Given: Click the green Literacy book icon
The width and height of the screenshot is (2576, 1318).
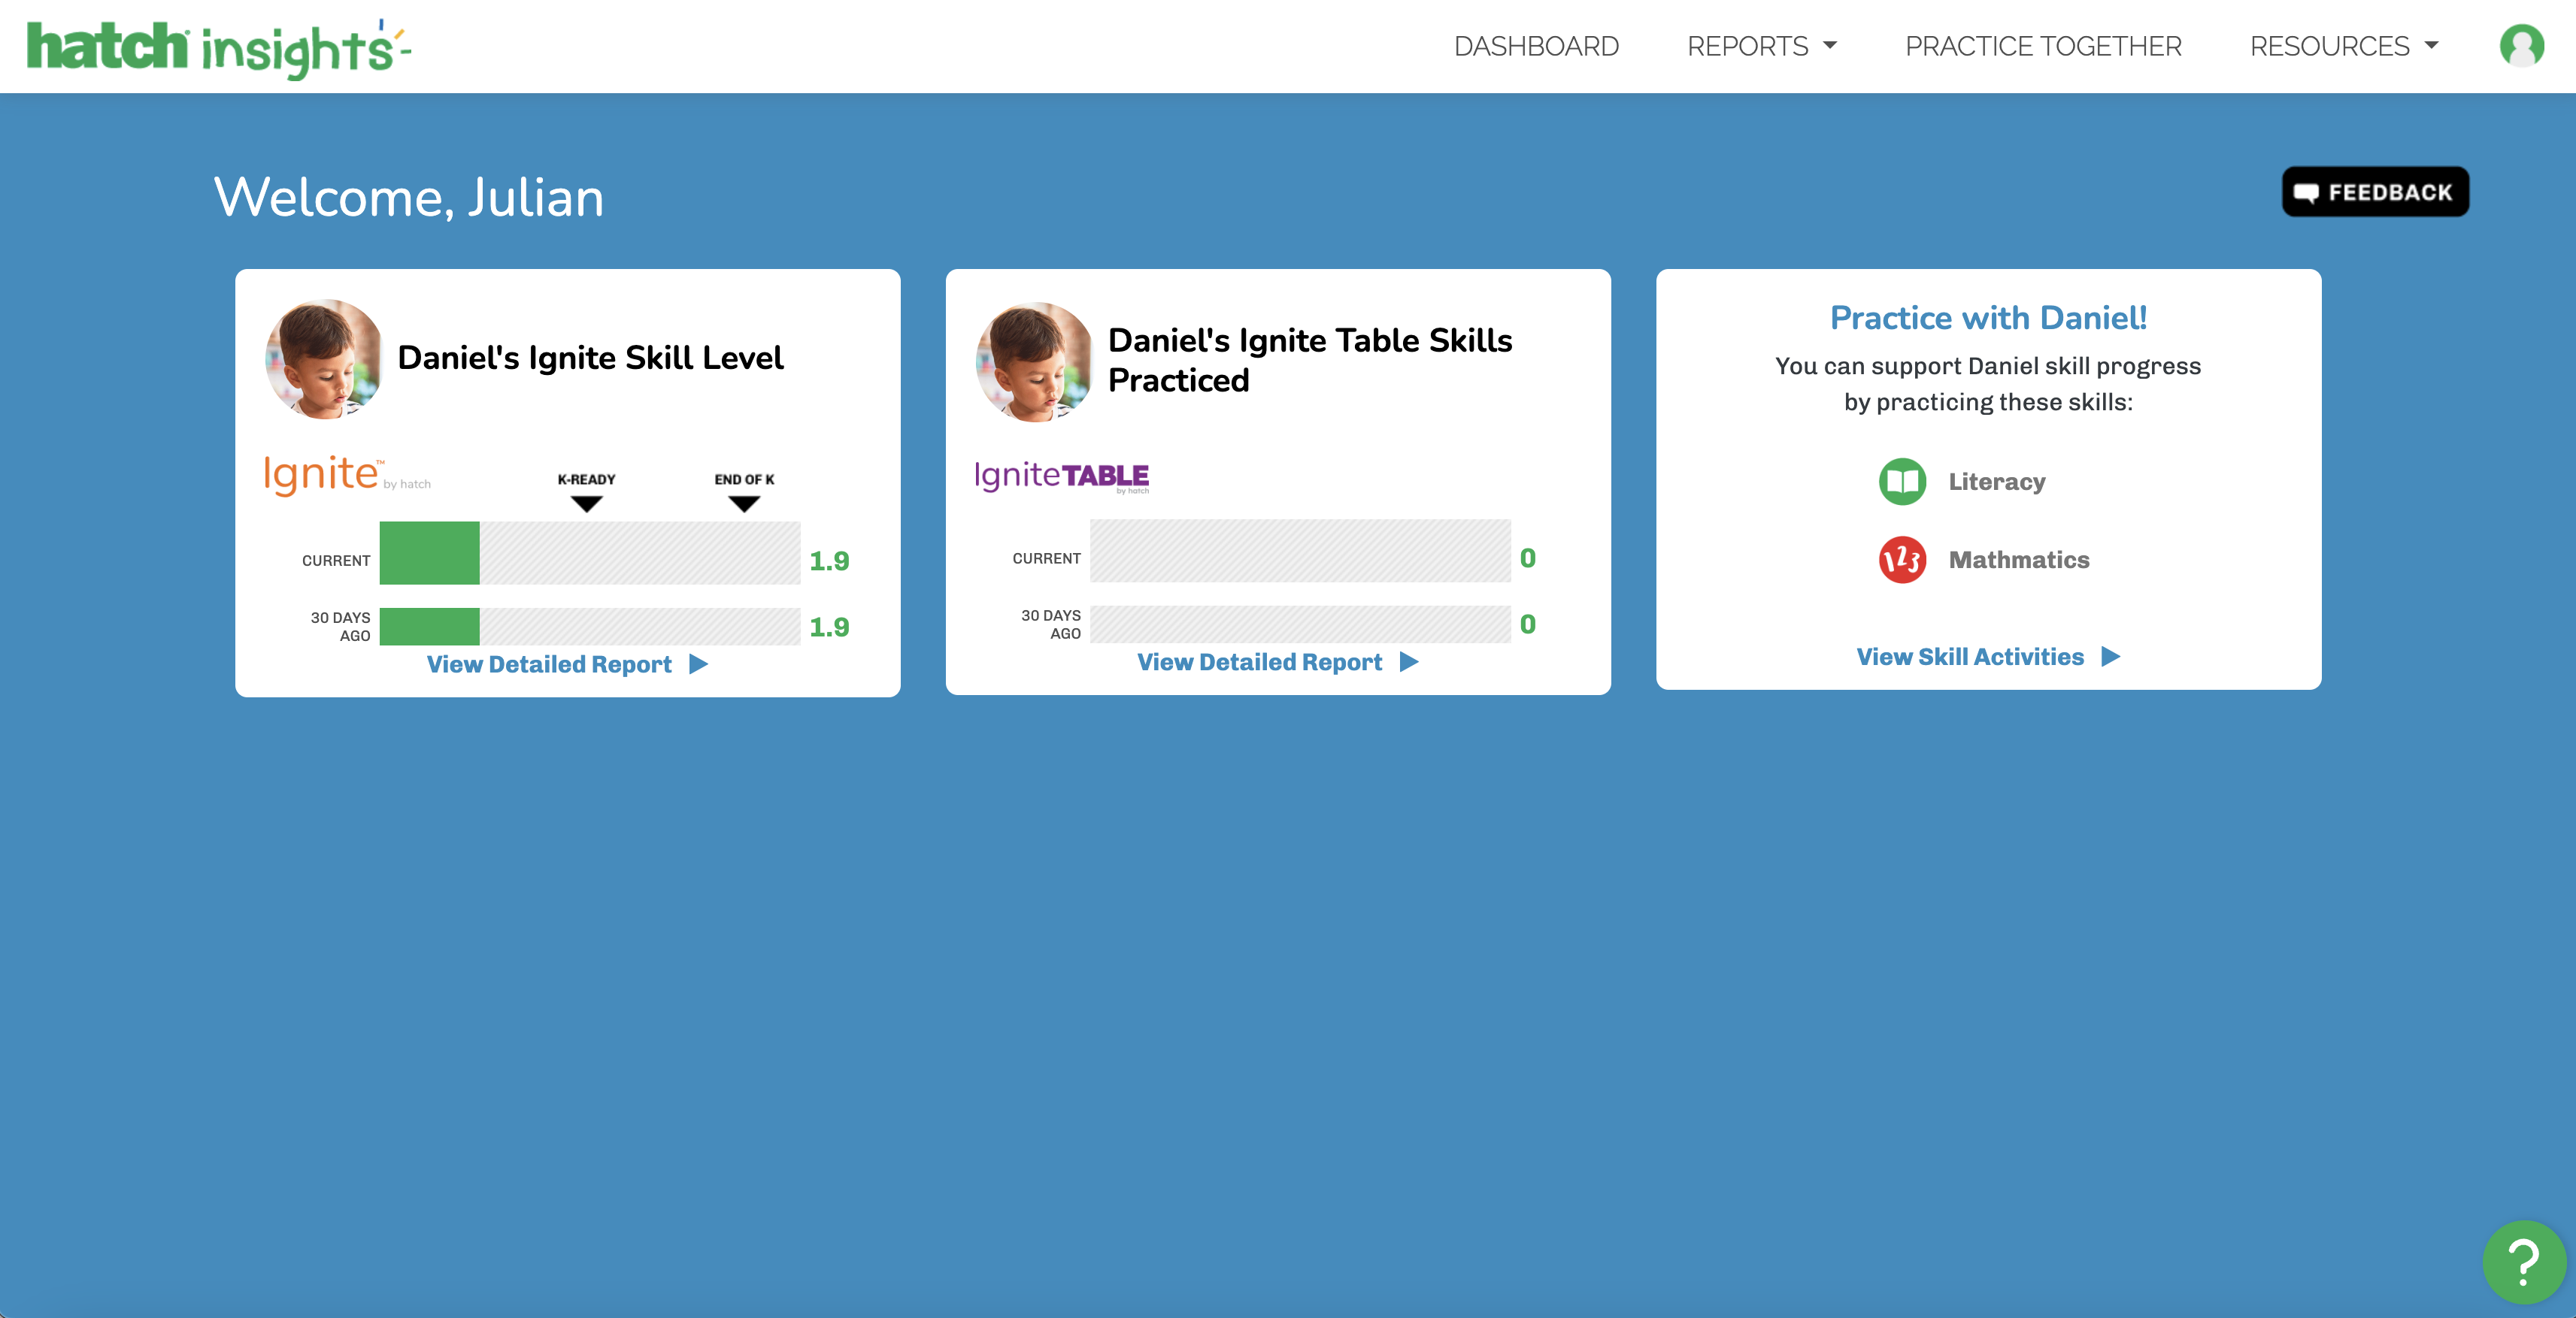Looking at the screenshot, I should click(1902, 482).
